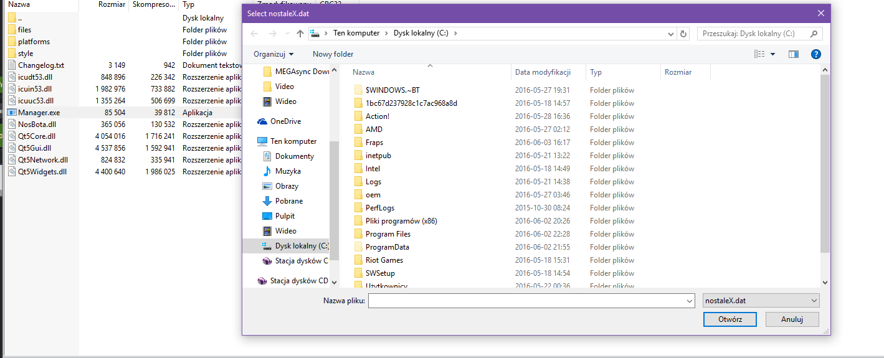Click the sidebar scroll down arrow
884x358 pixels.
tap(334, 282)
